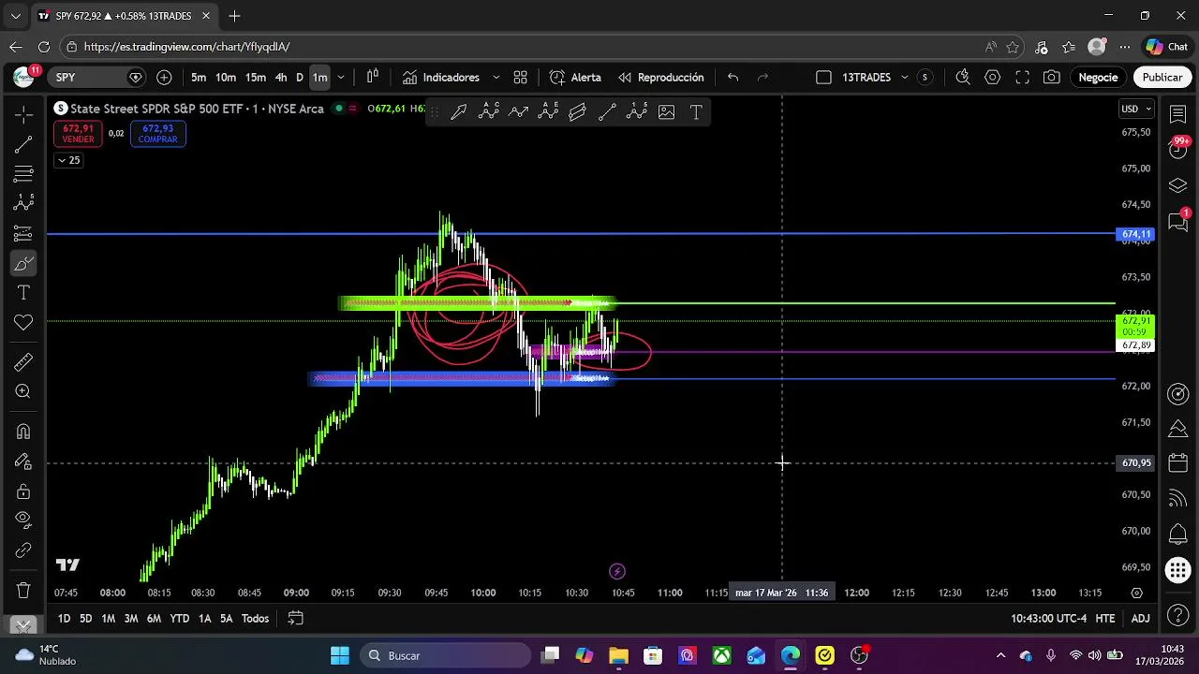Select the text annotation tool in left sidebar
The image size is (1199, 674).
(23, 293)
